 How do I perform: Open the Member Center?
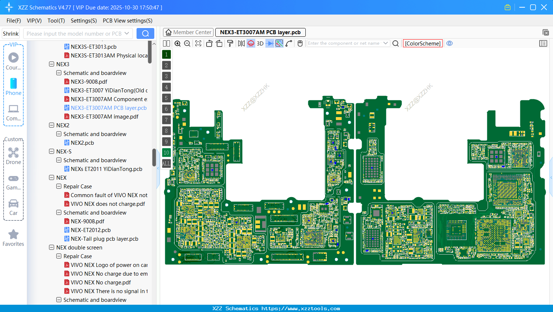click(188, 32)
